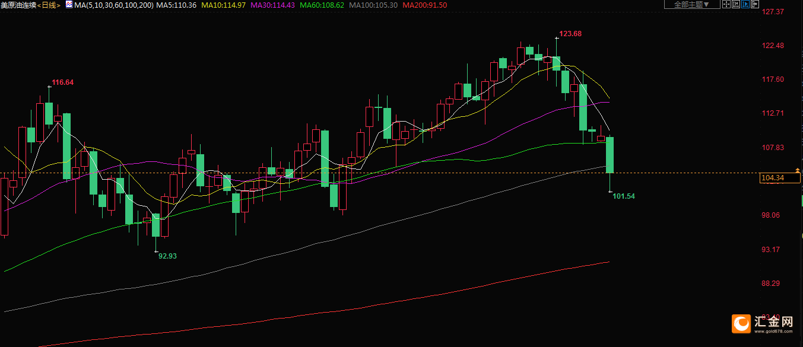
Task: Toggle the blue highlighted axis play icon
Action: click(x=745, y=5)
